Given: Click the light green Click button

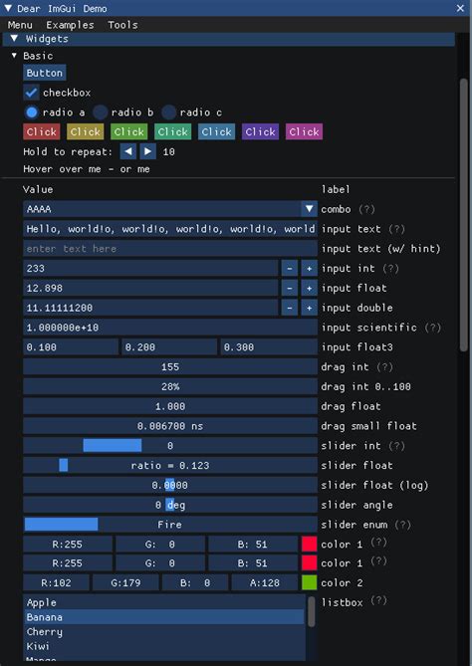Looking at the screenshot, I should [129, 131].
